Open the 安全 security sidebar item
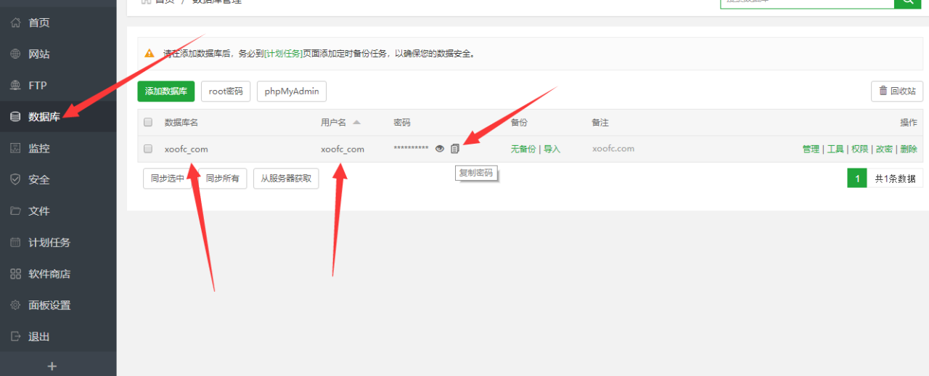The height and width of the screenshot is (376, 929). (x=58, y=179)
